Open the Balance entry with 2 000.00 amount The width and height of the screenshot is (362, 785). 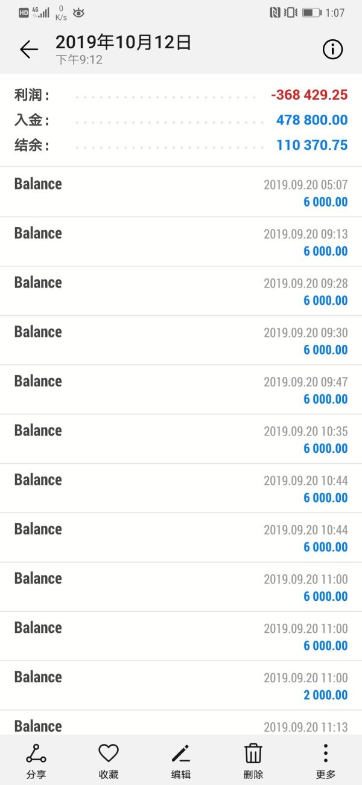pyautogui.click(x=181, y=685)
